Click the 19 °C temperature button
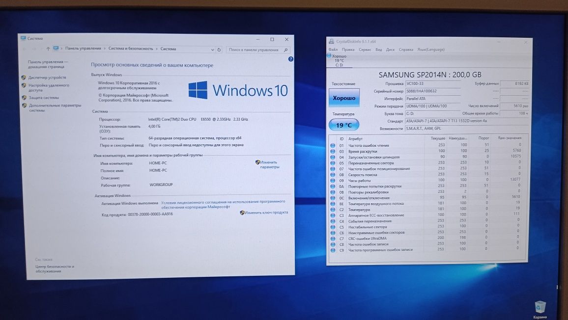Image resolution: width=568 pixels, height=320 pixels. 344,125
